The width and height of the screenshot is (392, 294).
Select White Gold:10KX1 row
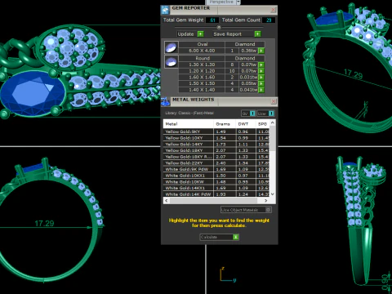(x=216, y=176)
